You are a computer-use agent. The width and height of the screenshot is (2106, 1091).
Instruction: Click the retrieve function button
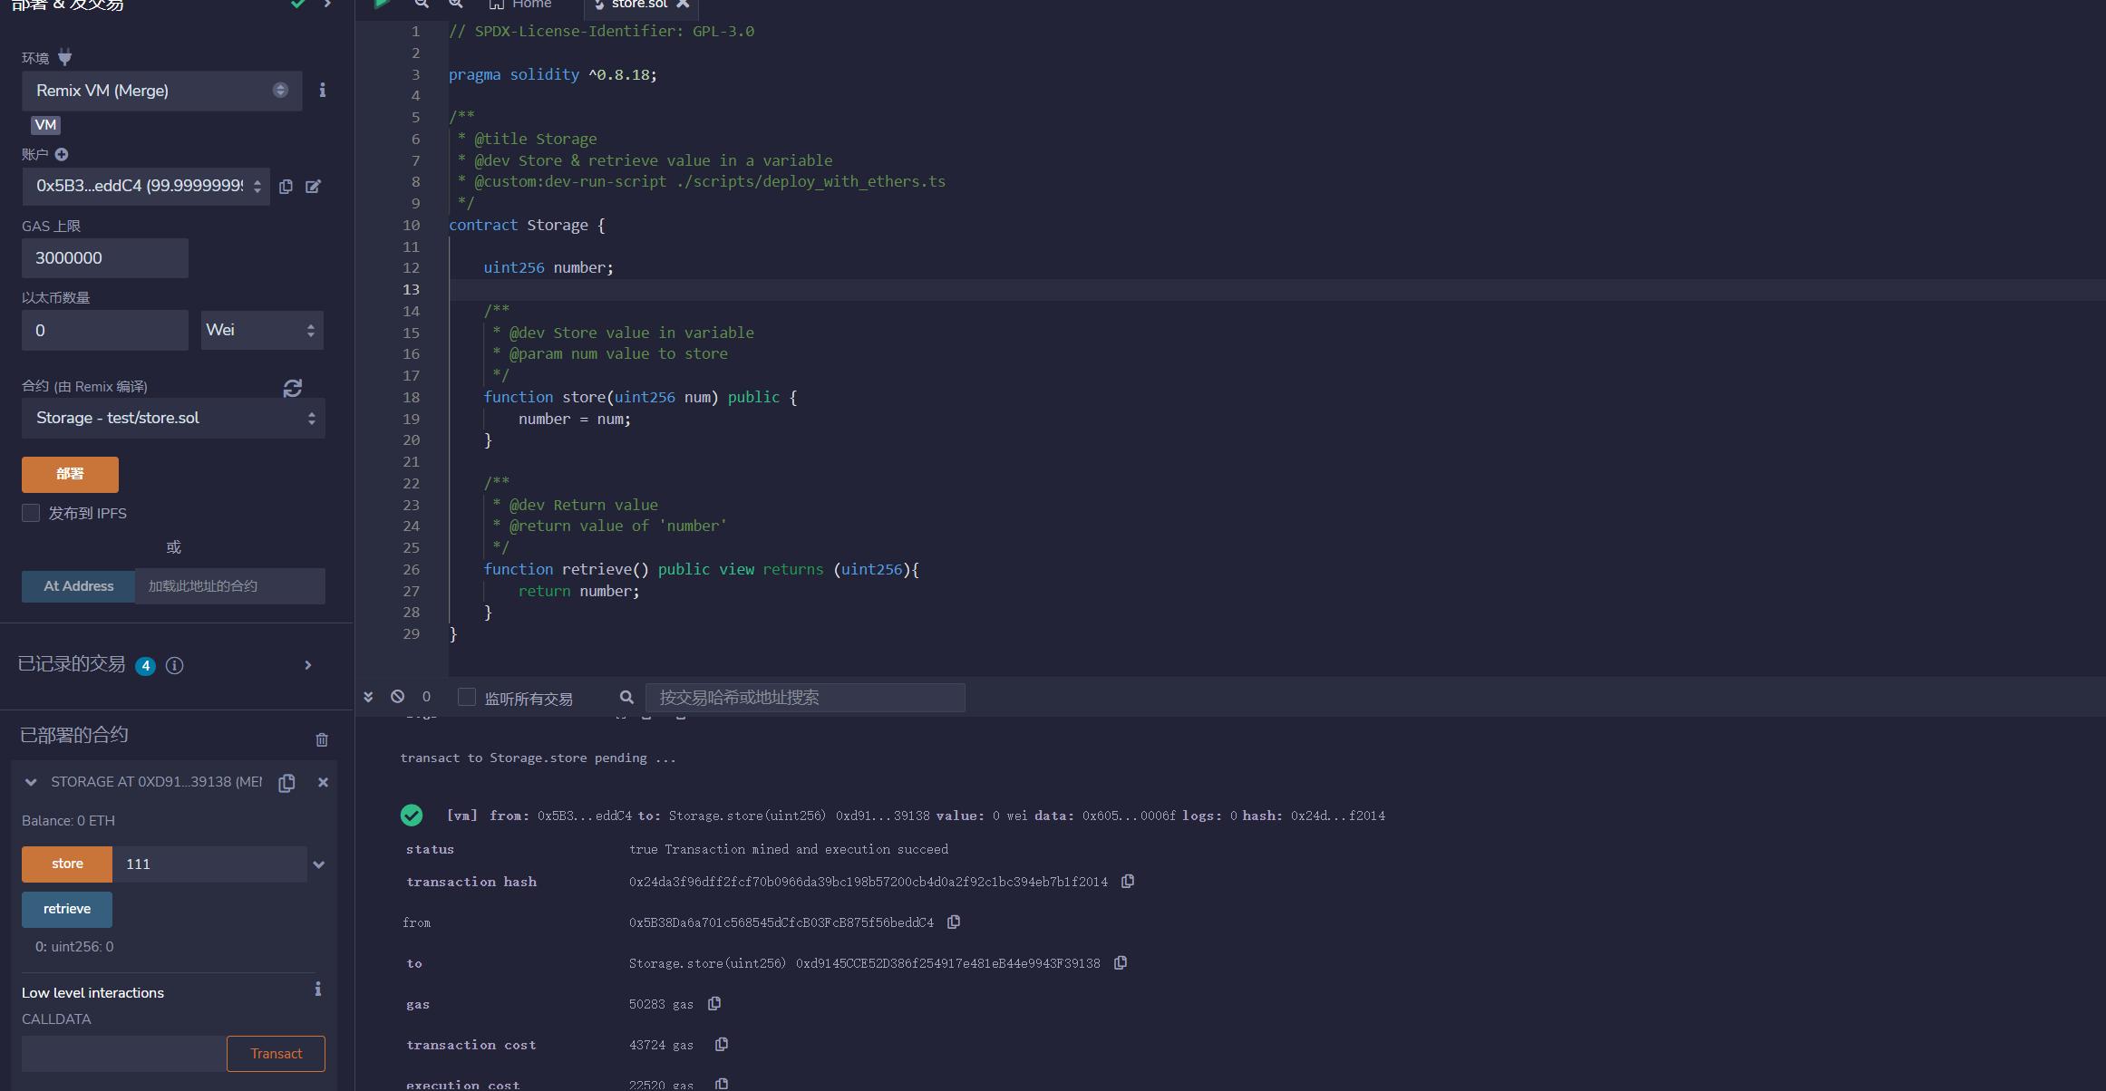click(67, 909)
